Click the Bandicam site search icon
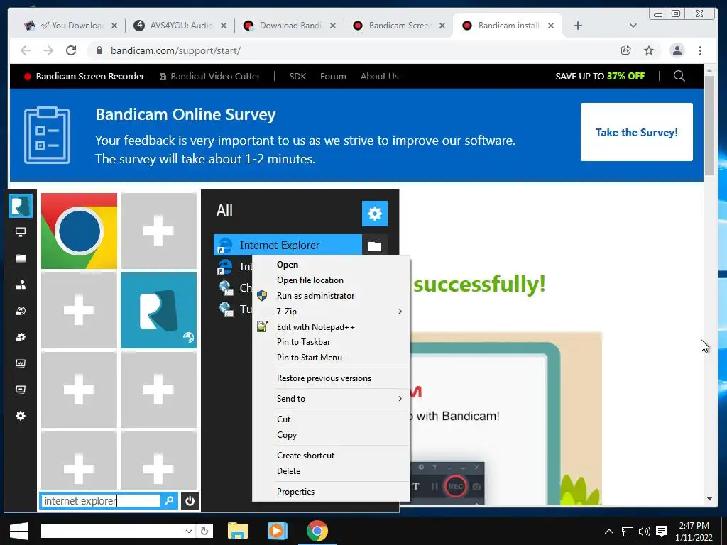Image resolution: width=727 pixels, height=545 pixels. [679, 76]
